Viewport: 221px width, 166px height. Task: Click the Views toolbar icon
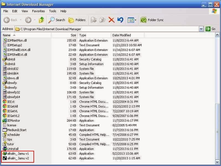(x=131, y=20)
